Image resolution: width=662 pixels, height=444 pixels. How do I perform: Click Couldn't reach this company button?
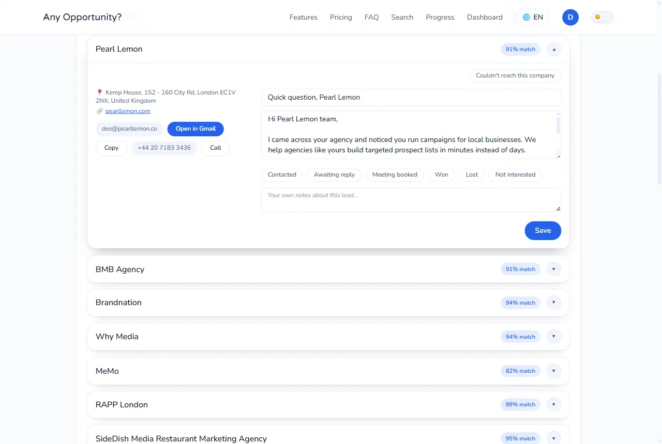pyautogui.click(x=515, y=75)
